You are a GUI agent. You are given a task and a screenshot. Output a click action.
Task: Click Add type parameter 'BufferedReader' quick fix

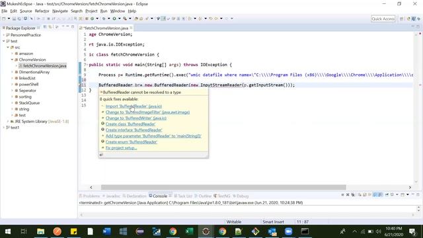[153, 136]
